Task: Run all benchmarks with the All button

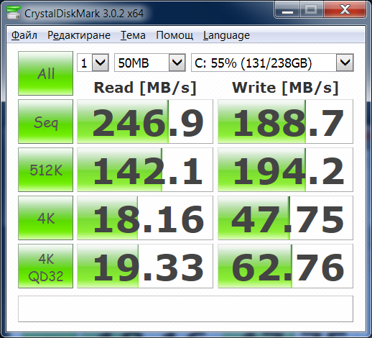Action: 45,73
